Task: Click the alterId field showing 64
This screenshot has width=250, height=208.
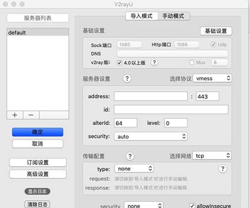Action: coord(126,123)
